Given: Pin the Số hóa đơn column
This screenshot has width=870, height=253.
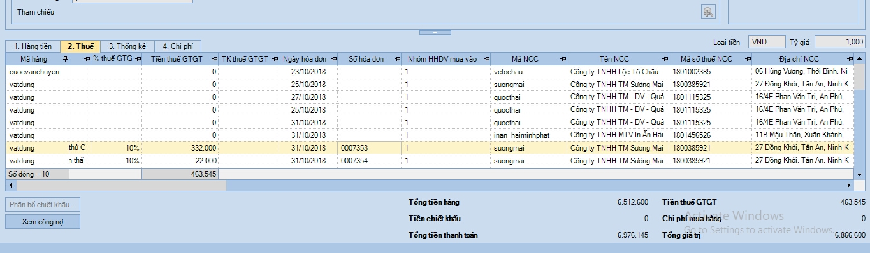Looking at the screenshot, I should [x=397, y=59].
